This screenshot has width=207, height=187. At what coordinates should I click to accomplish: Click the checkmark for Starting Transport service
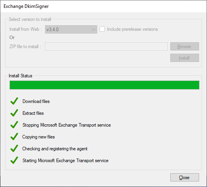point(14,160)
